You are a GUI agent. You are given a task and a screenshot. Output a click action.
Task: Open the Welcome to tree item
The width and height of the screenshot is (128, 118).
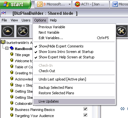tap(24, 61)
